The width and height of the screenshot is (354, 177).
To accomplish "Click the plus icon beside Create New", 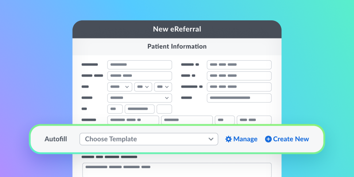I will coord(268,139).
